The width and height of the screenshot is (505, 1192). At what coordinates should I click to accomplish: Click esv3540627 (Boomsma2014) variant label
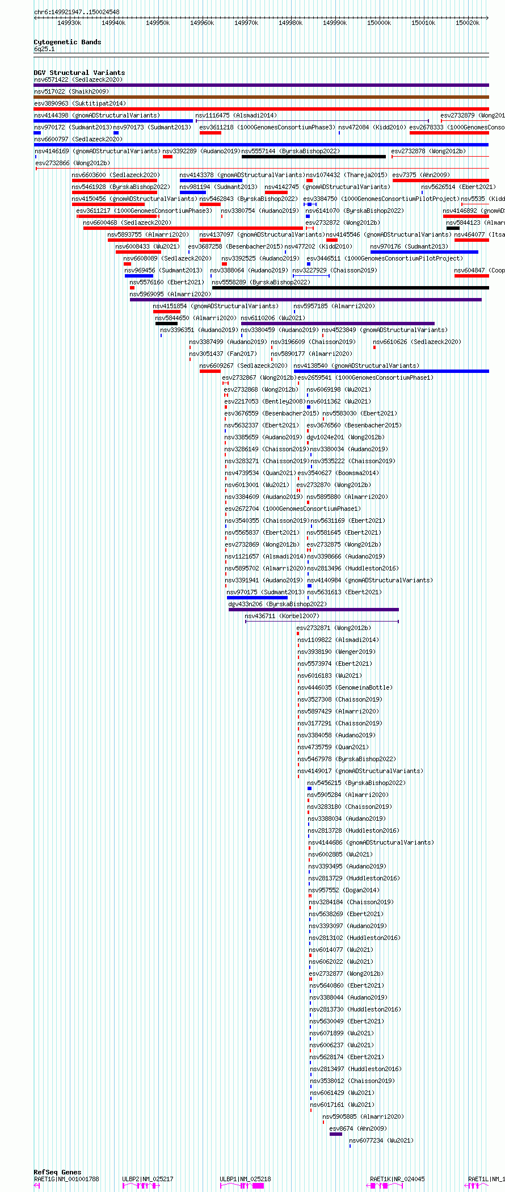[338, 473]
